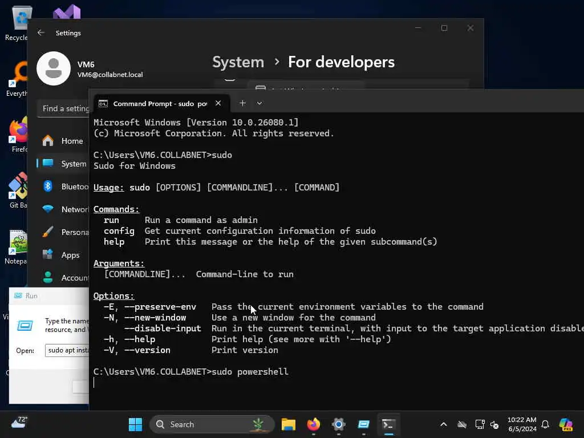Open the clock showing 10:22 AM
584x438 pixels.
coord(522,424)
